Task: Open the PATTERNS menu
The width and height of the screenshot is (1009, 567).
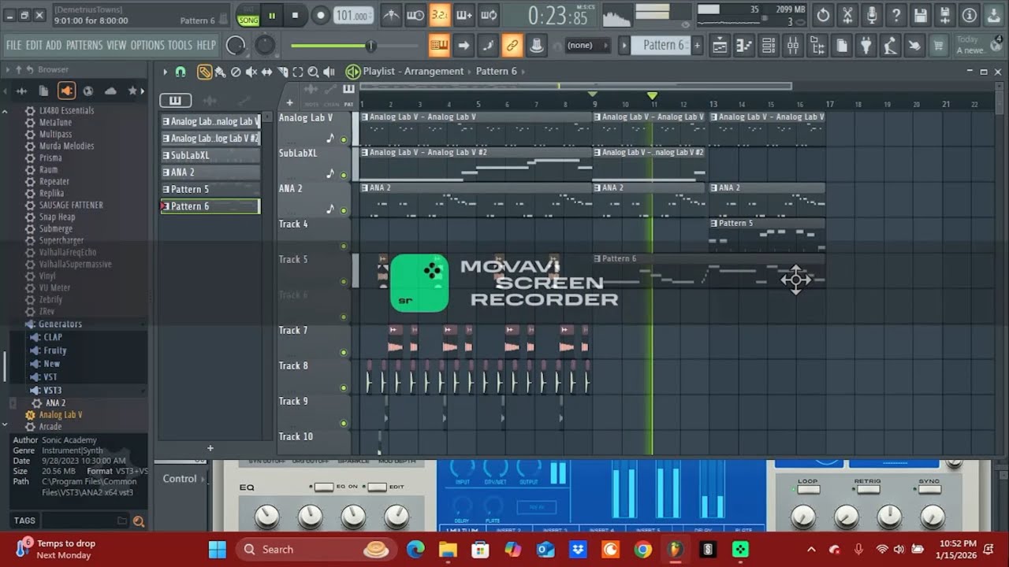Action: (x=84, y=45)
